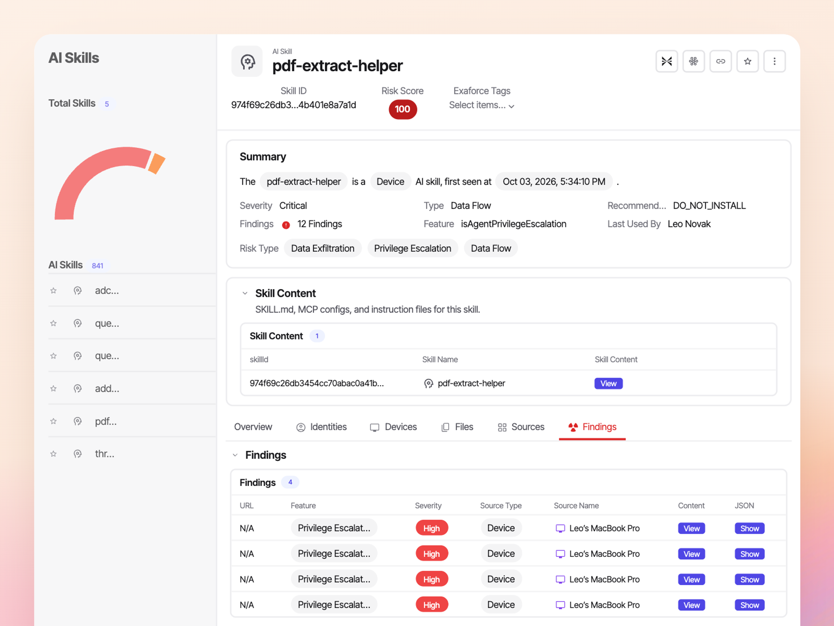Click the skill icon beside thr...
The image size is (834, 626).
(77, 454)
